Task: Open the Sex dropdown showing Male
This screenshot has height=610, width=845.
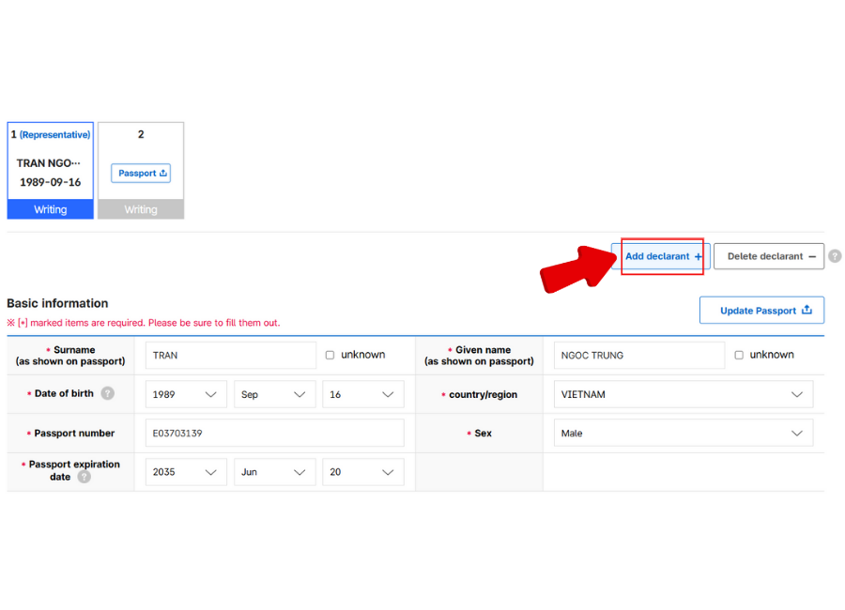Action: (683, 434)
